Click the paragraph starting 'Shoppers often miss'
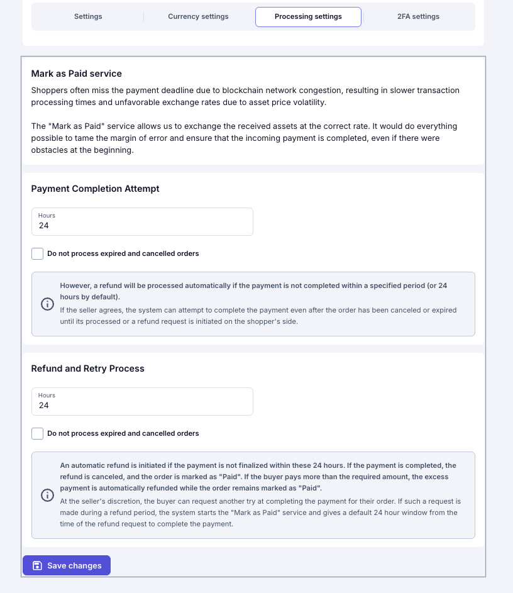The height and width of the screenshot is (593, 513). (245, 96)
